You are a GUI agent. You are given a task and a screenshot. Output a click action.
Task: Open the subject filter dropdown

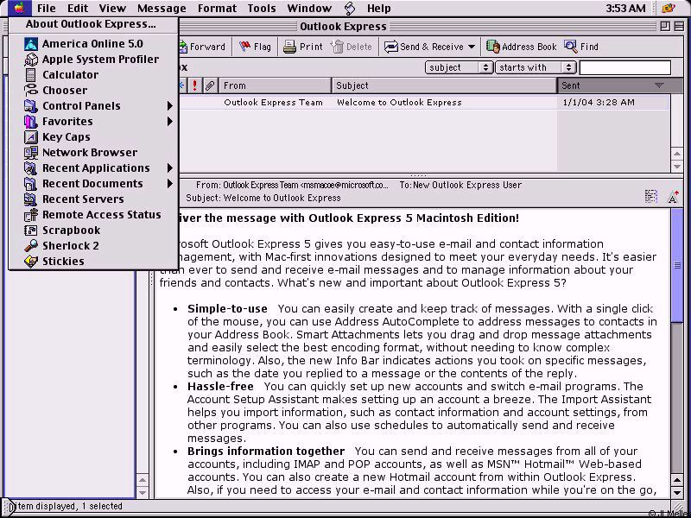click(x=459, y=67)
